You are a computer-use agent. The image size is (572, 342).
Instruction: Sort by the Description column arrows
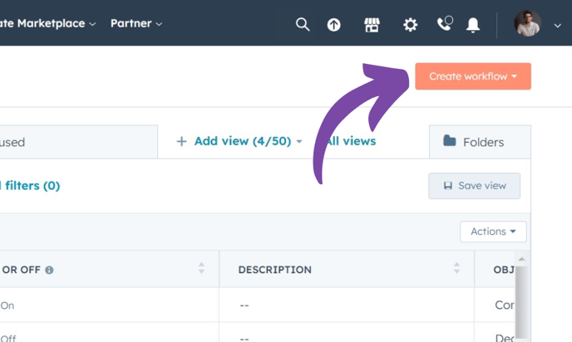click(456, 269)
